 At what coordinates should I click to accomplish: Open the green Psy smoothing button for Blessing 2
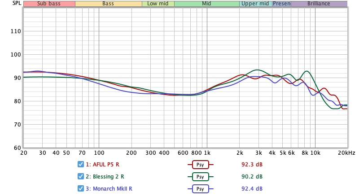pos(200,177)
